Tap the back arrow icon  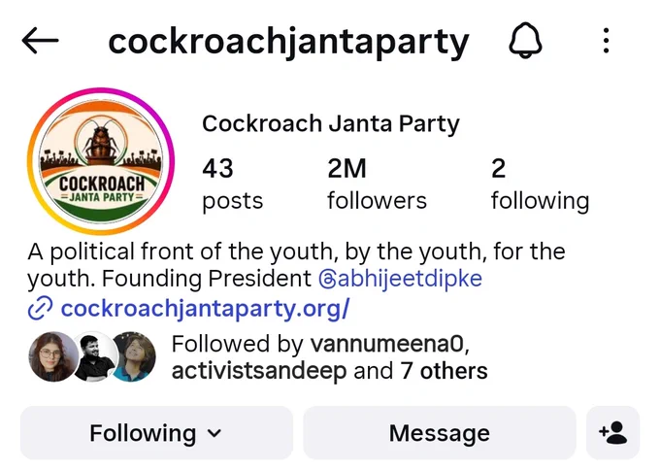(x=40, y=41)
